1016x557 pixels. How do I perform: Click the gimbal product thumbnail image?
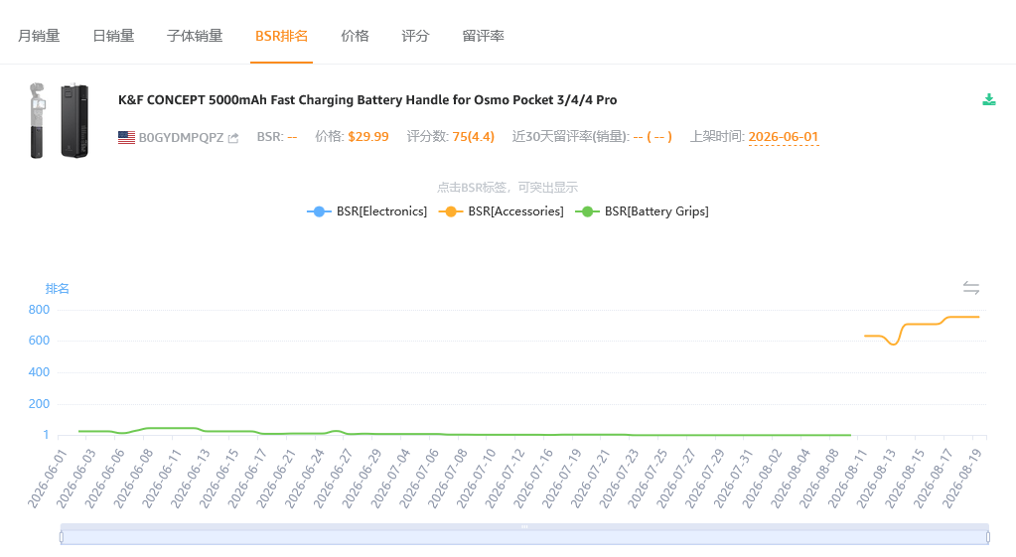(59, 120)
